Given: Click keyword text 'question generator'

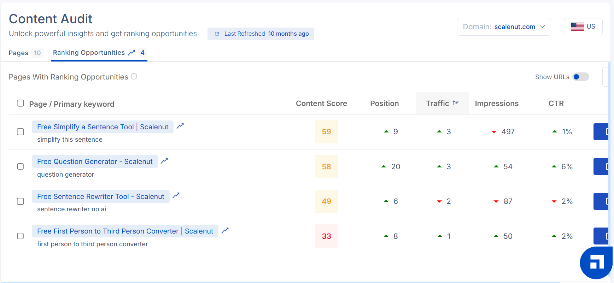Looking at the screenshot, I should (x=65, y=175).
